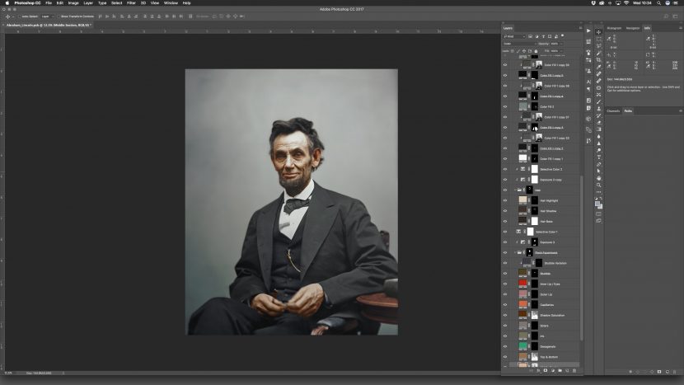
Task: Toggle visibility of Stubble Variation layer
Action: point(505,263)
